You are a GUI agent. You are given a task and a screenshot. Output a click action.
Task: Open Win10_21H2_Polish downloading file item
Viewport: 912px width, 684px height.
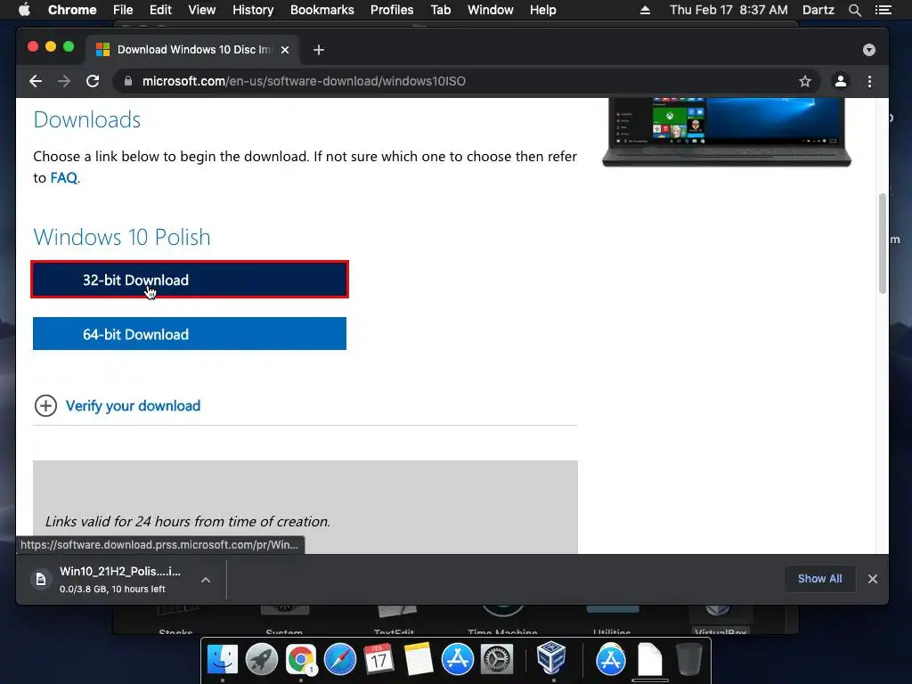coord(120,579)
